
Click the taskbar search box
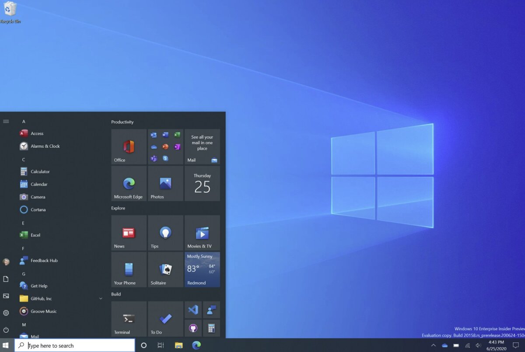click(x=75, y=345)
